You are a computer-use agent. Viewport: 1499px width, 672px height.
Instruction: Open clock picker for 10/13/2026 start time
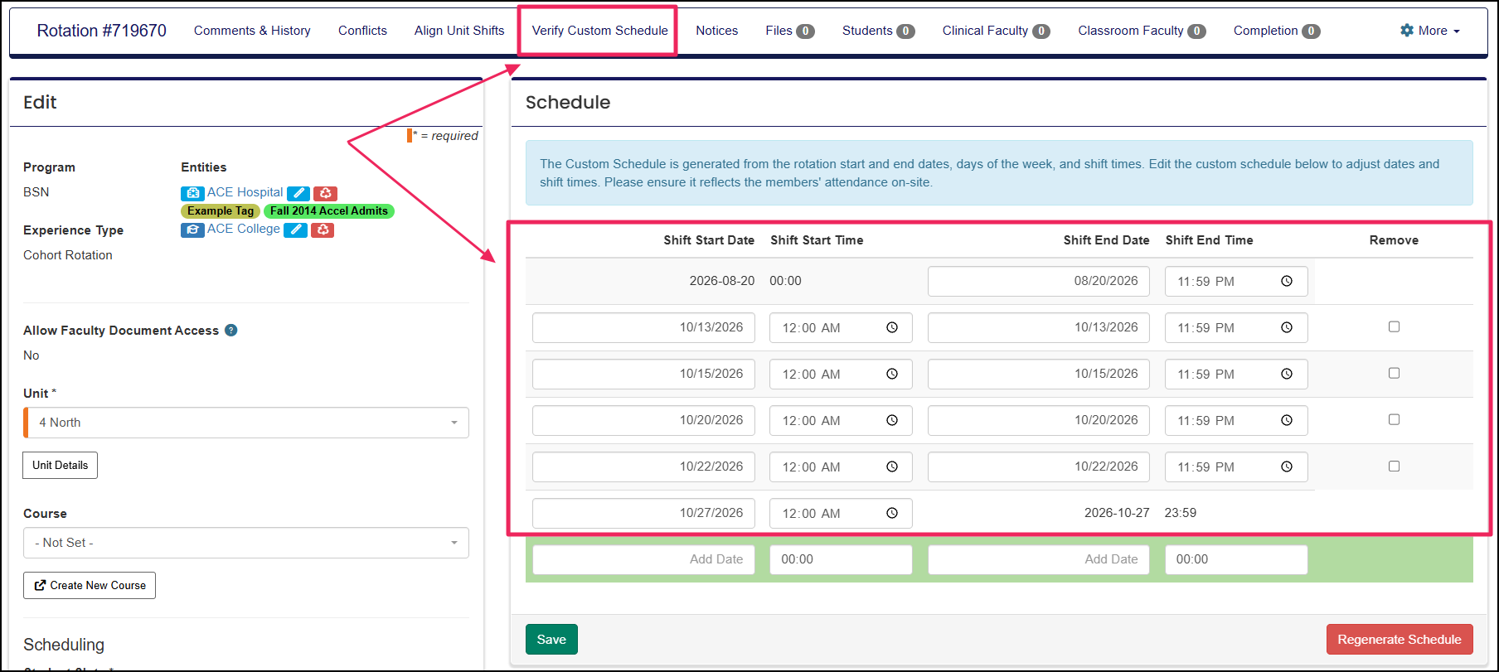(x=892, y=327)
